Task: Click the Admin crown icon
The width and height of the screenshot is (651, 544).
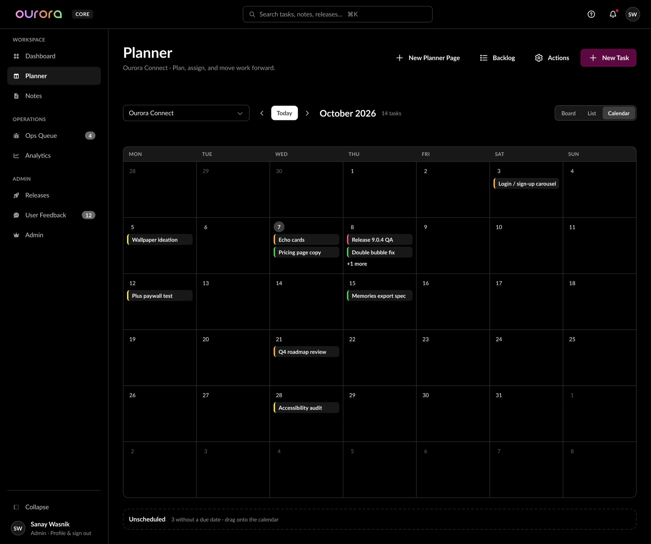Action: pos(17,235)
